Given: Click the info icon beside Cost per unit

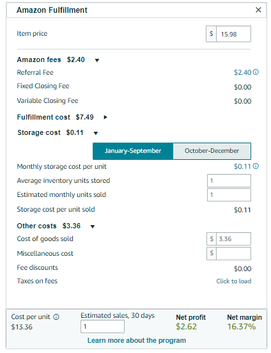Looking at the screenshot, I should point(56,317).
